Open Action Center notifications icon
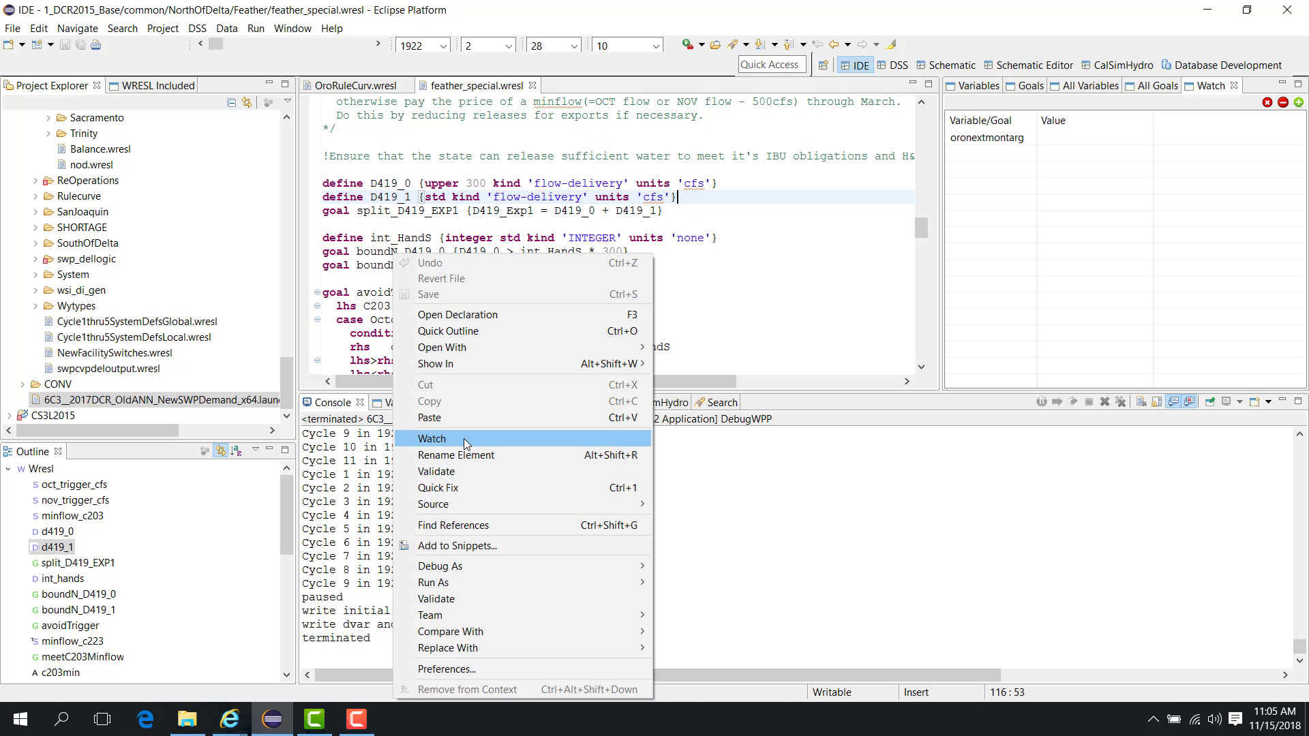 1235,719
